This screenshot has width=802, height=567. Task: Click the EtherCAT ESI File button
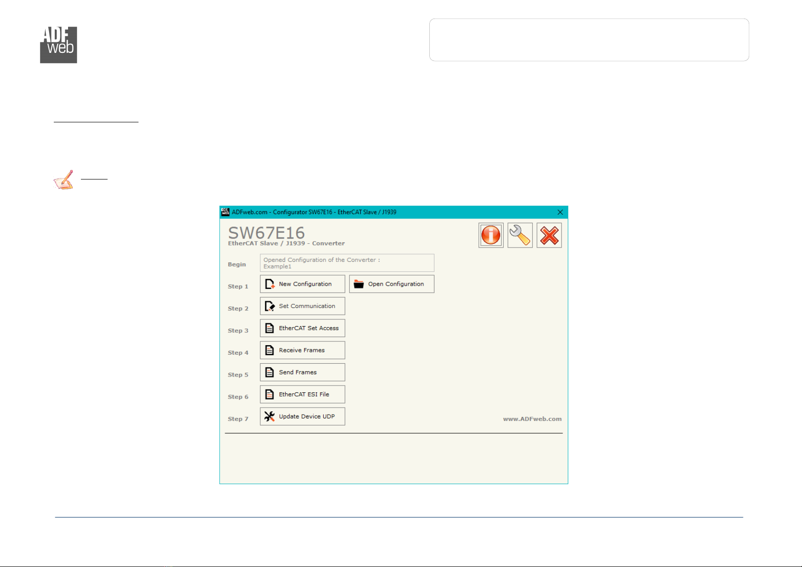click(x=302, y=394)
